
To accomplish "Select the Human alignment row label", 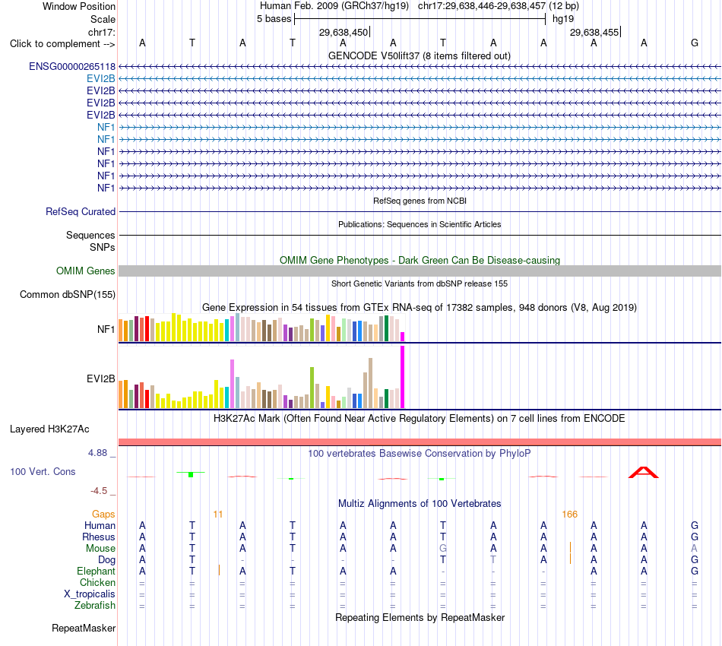I will coord(100,525).
